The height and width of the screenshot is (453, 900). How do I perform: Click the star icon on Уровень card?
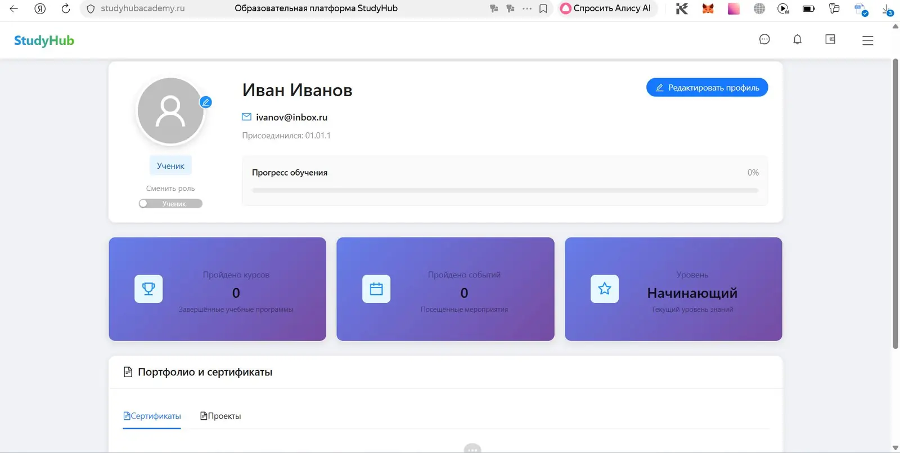point(605,289)
